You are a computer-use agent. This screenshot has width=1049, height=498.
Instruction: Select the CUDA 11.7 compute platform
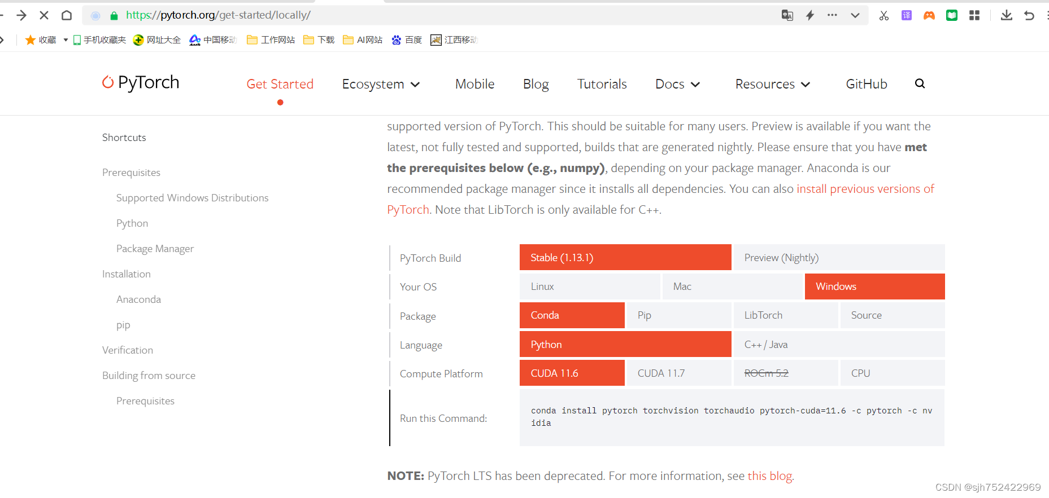coord(679,373)
